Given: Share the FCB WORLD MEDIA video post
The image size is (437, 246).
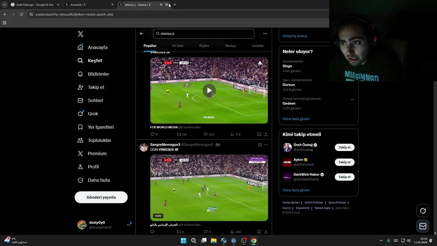Looking at the screenshot, I should (266, 134).
